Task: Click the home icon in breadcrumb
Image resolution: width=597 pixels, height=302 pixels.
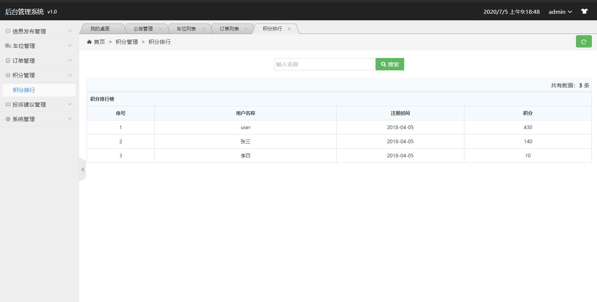Action: (x=89, y=42)
